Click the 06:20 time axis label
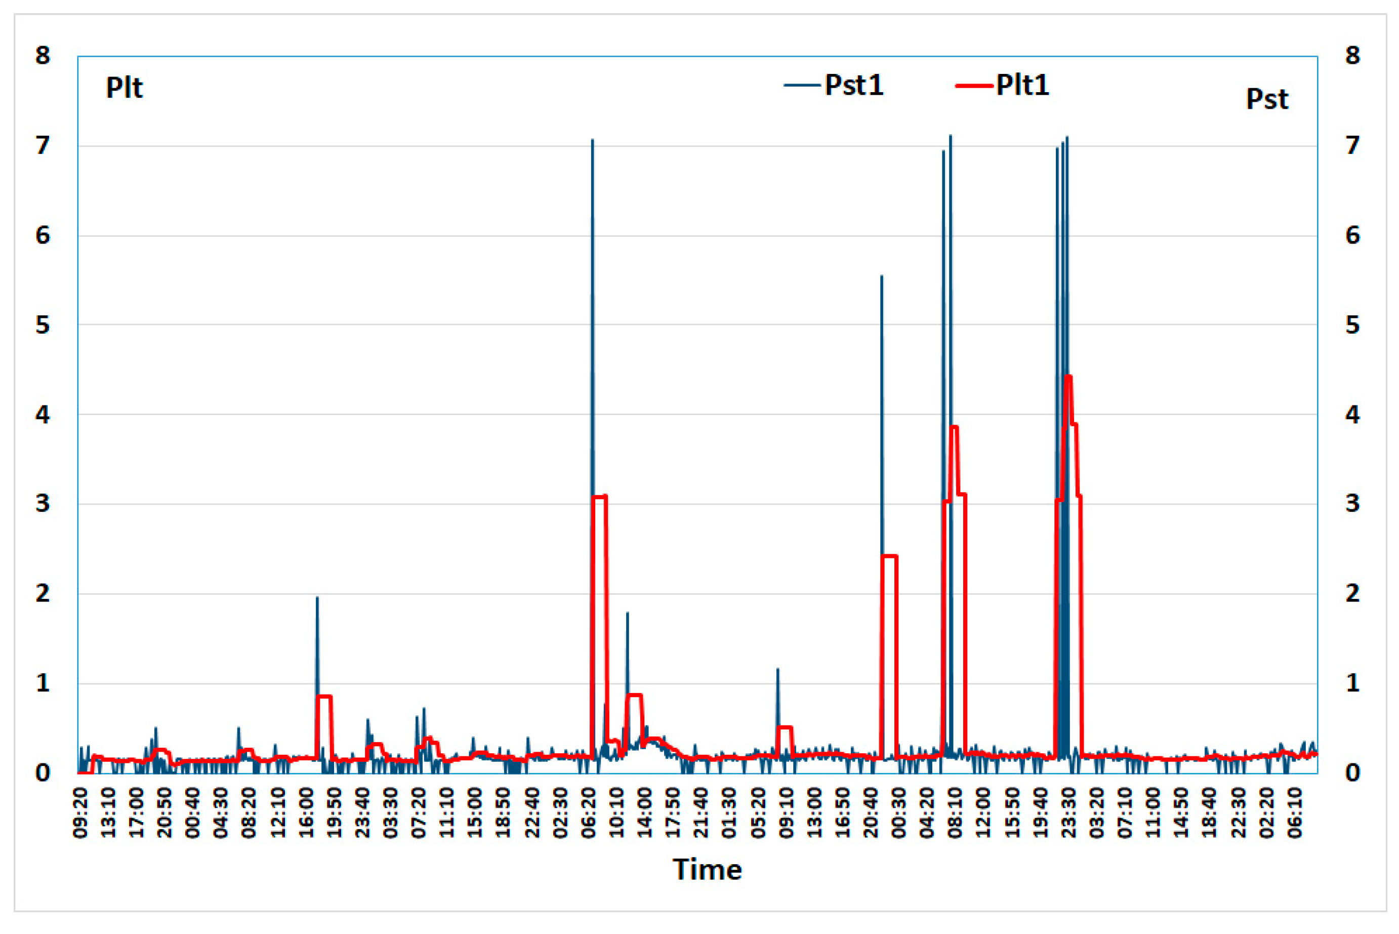 [589, 813]
